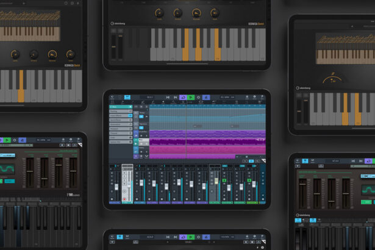Toggle cycle loop on the center iPad

coord(183,98)
